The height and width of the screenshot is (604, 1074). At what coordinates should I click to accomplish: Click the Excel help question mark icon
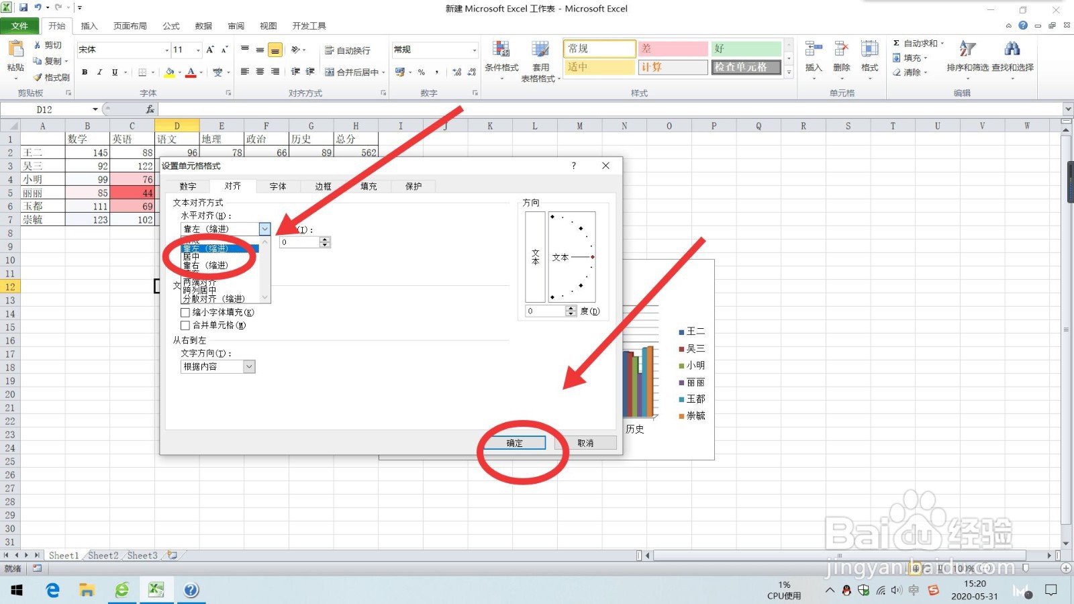[1023, 26]
